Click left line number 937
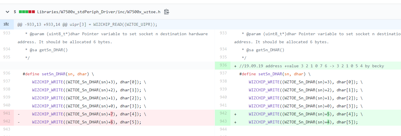Image resolution: width=401 pixels, height=136 pixels. pos(6,81)
